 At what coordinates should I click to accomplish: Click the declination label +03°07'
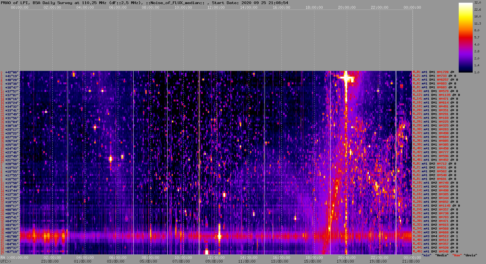(x=12, y=225)
